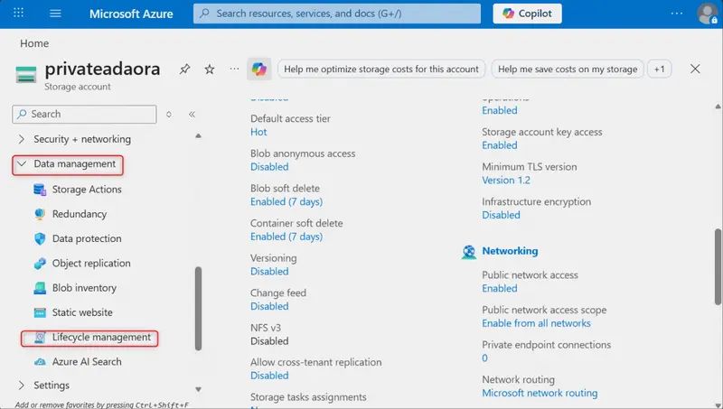Viewport: 723px width, 409px height.
Task: Click the storage account resource icon
Action: [26, 75]
